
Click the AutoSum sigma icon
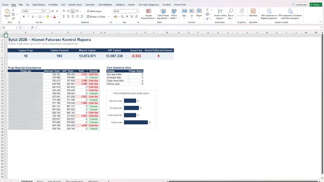coord(207,10)
